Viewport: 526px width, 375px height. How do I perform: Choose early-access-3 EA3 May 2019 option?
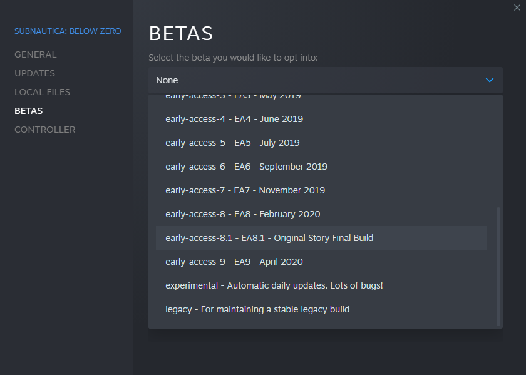(233, 97)
